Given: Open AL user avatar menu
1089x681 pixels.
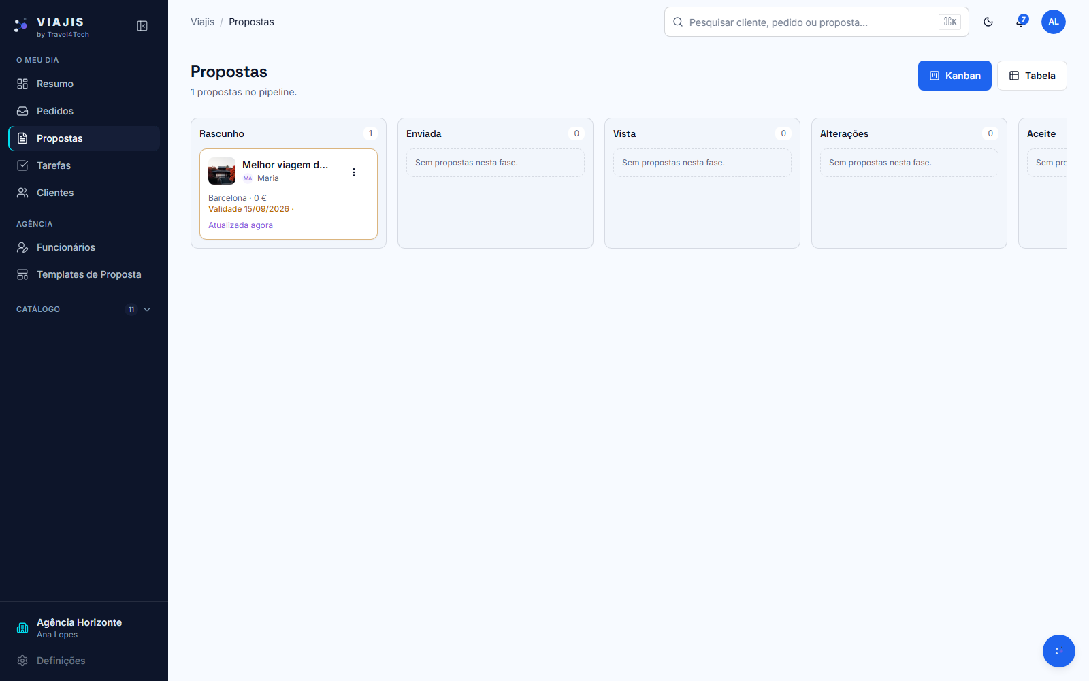Looking at the screenshot, I should [1054, 22].
